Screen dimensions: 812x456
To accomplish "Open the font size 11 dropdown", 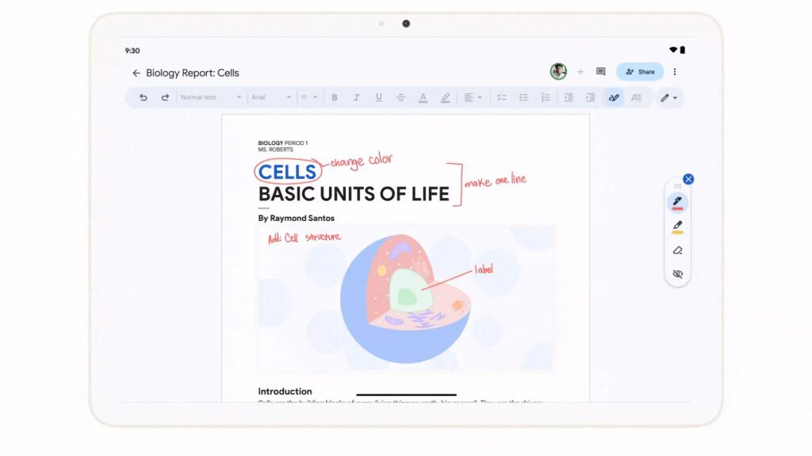I will 308,97.
